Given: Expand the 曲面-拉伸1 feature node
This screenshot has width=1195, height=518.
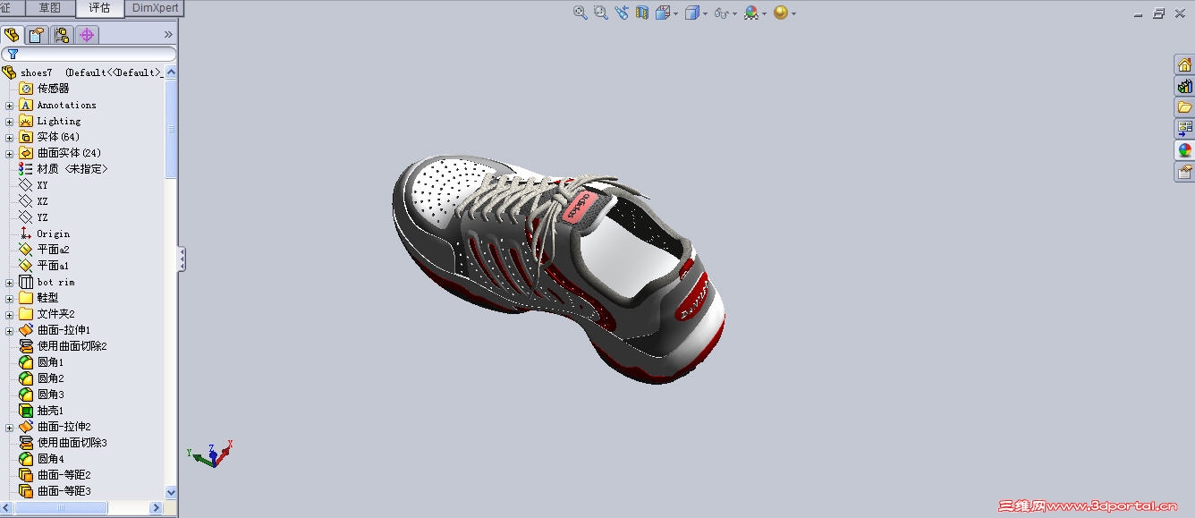Looking at the screenshot, I should 10,330.
